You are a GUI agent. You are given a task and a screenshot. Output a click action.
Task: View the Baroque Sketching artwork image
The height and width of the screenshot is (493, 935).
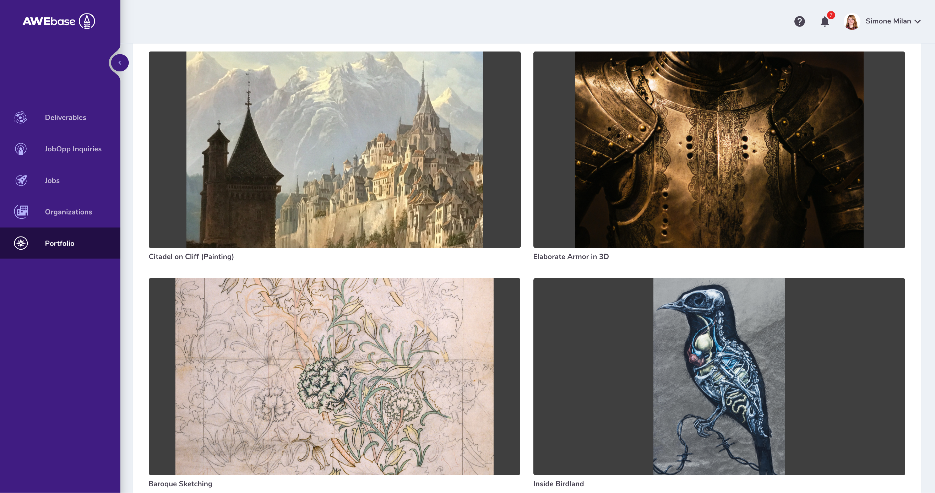tap(334, 376)
